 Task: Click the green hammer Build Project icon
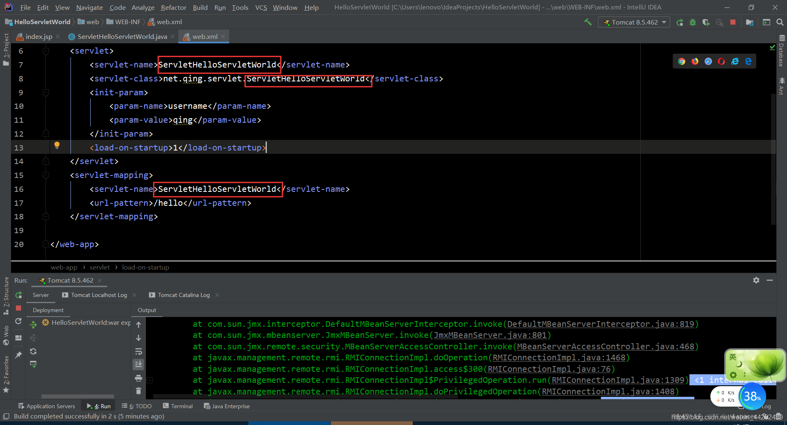pos(588,22)
